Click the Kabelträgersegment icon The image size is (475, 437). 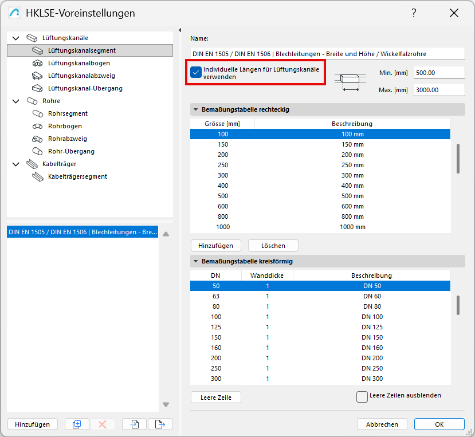coord(38,177)
